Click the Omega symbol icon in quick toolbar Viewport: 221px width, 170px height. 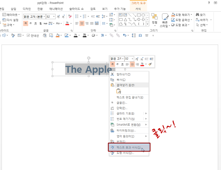140,36
